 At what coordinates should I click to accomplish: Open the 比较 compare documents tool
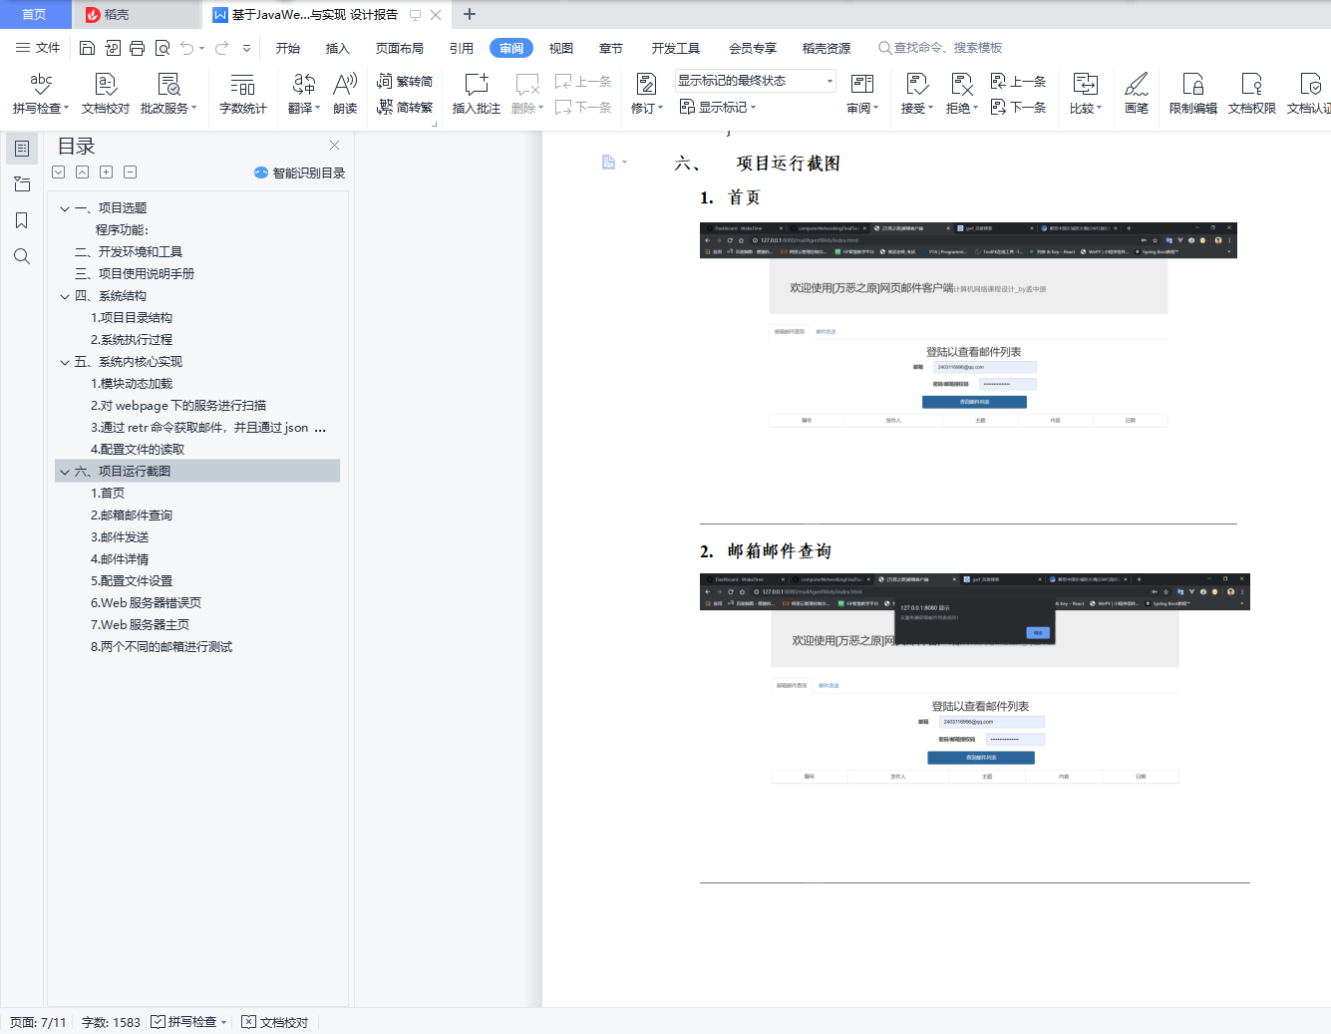[1085, 94]
